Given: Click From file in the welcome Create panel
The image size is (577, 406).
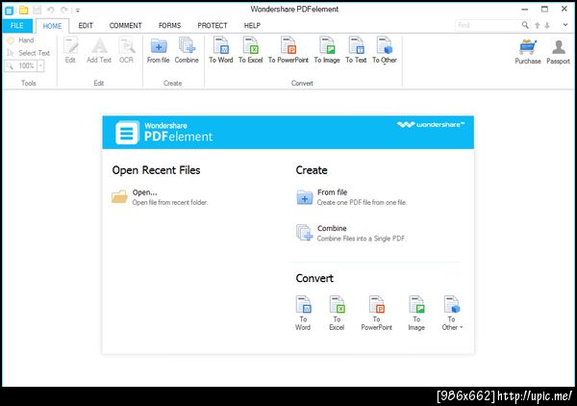Looking at the screenshot, I should point(333,192).
